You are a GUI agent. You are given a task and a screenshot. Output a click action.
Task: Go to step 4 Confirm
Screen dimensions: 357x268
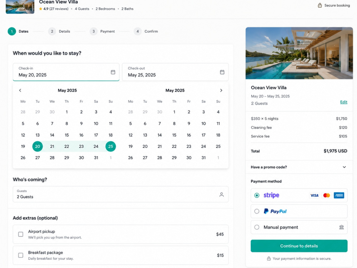tap(146, 31)
